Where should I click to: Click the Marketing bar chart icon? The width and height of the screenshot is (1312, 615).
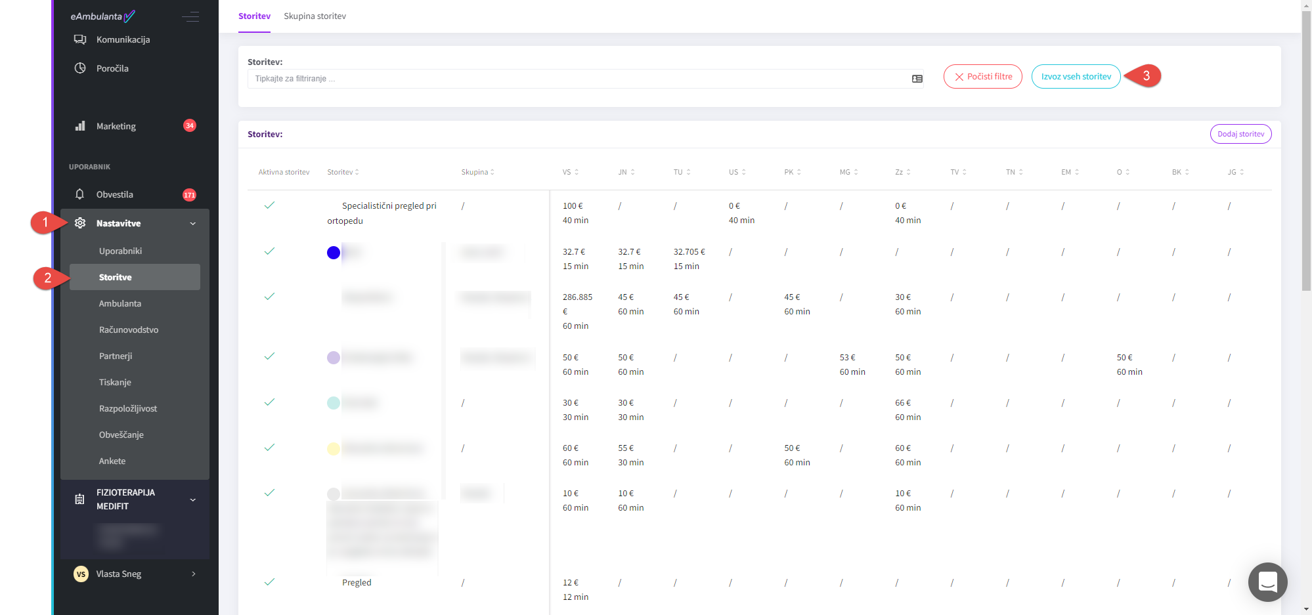pyautogui.click(x=80, y=126)
